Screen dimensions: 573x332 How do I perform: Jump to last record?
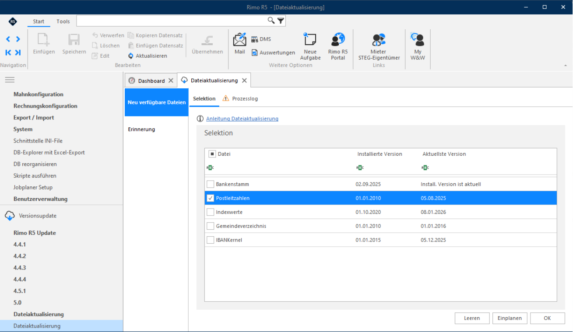18,52
